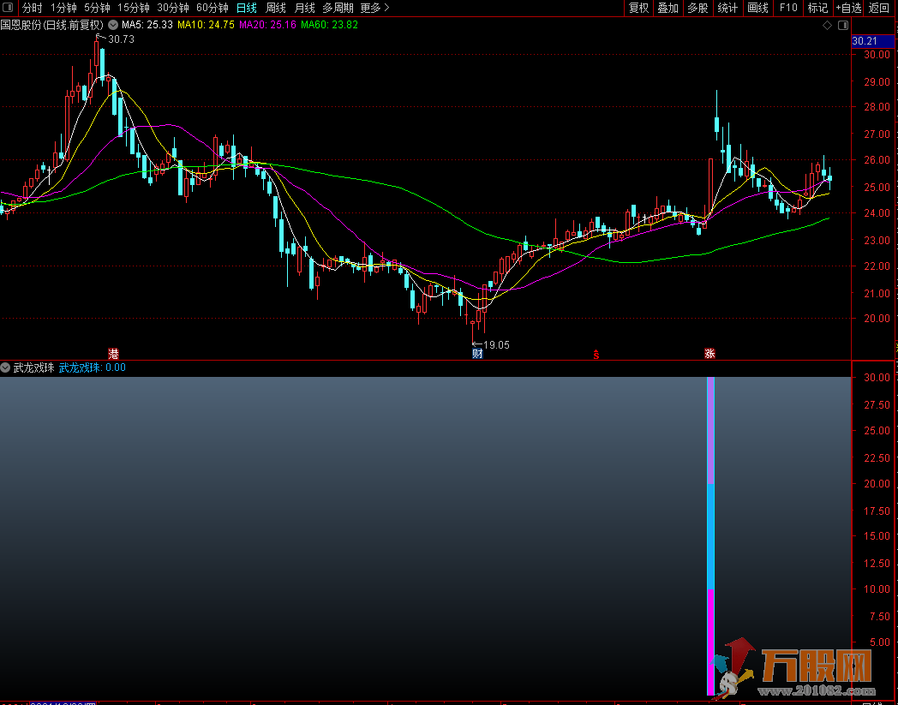898x705 pixels.
Task: Select the 30分钟 period tab
Action: point(173,8)
